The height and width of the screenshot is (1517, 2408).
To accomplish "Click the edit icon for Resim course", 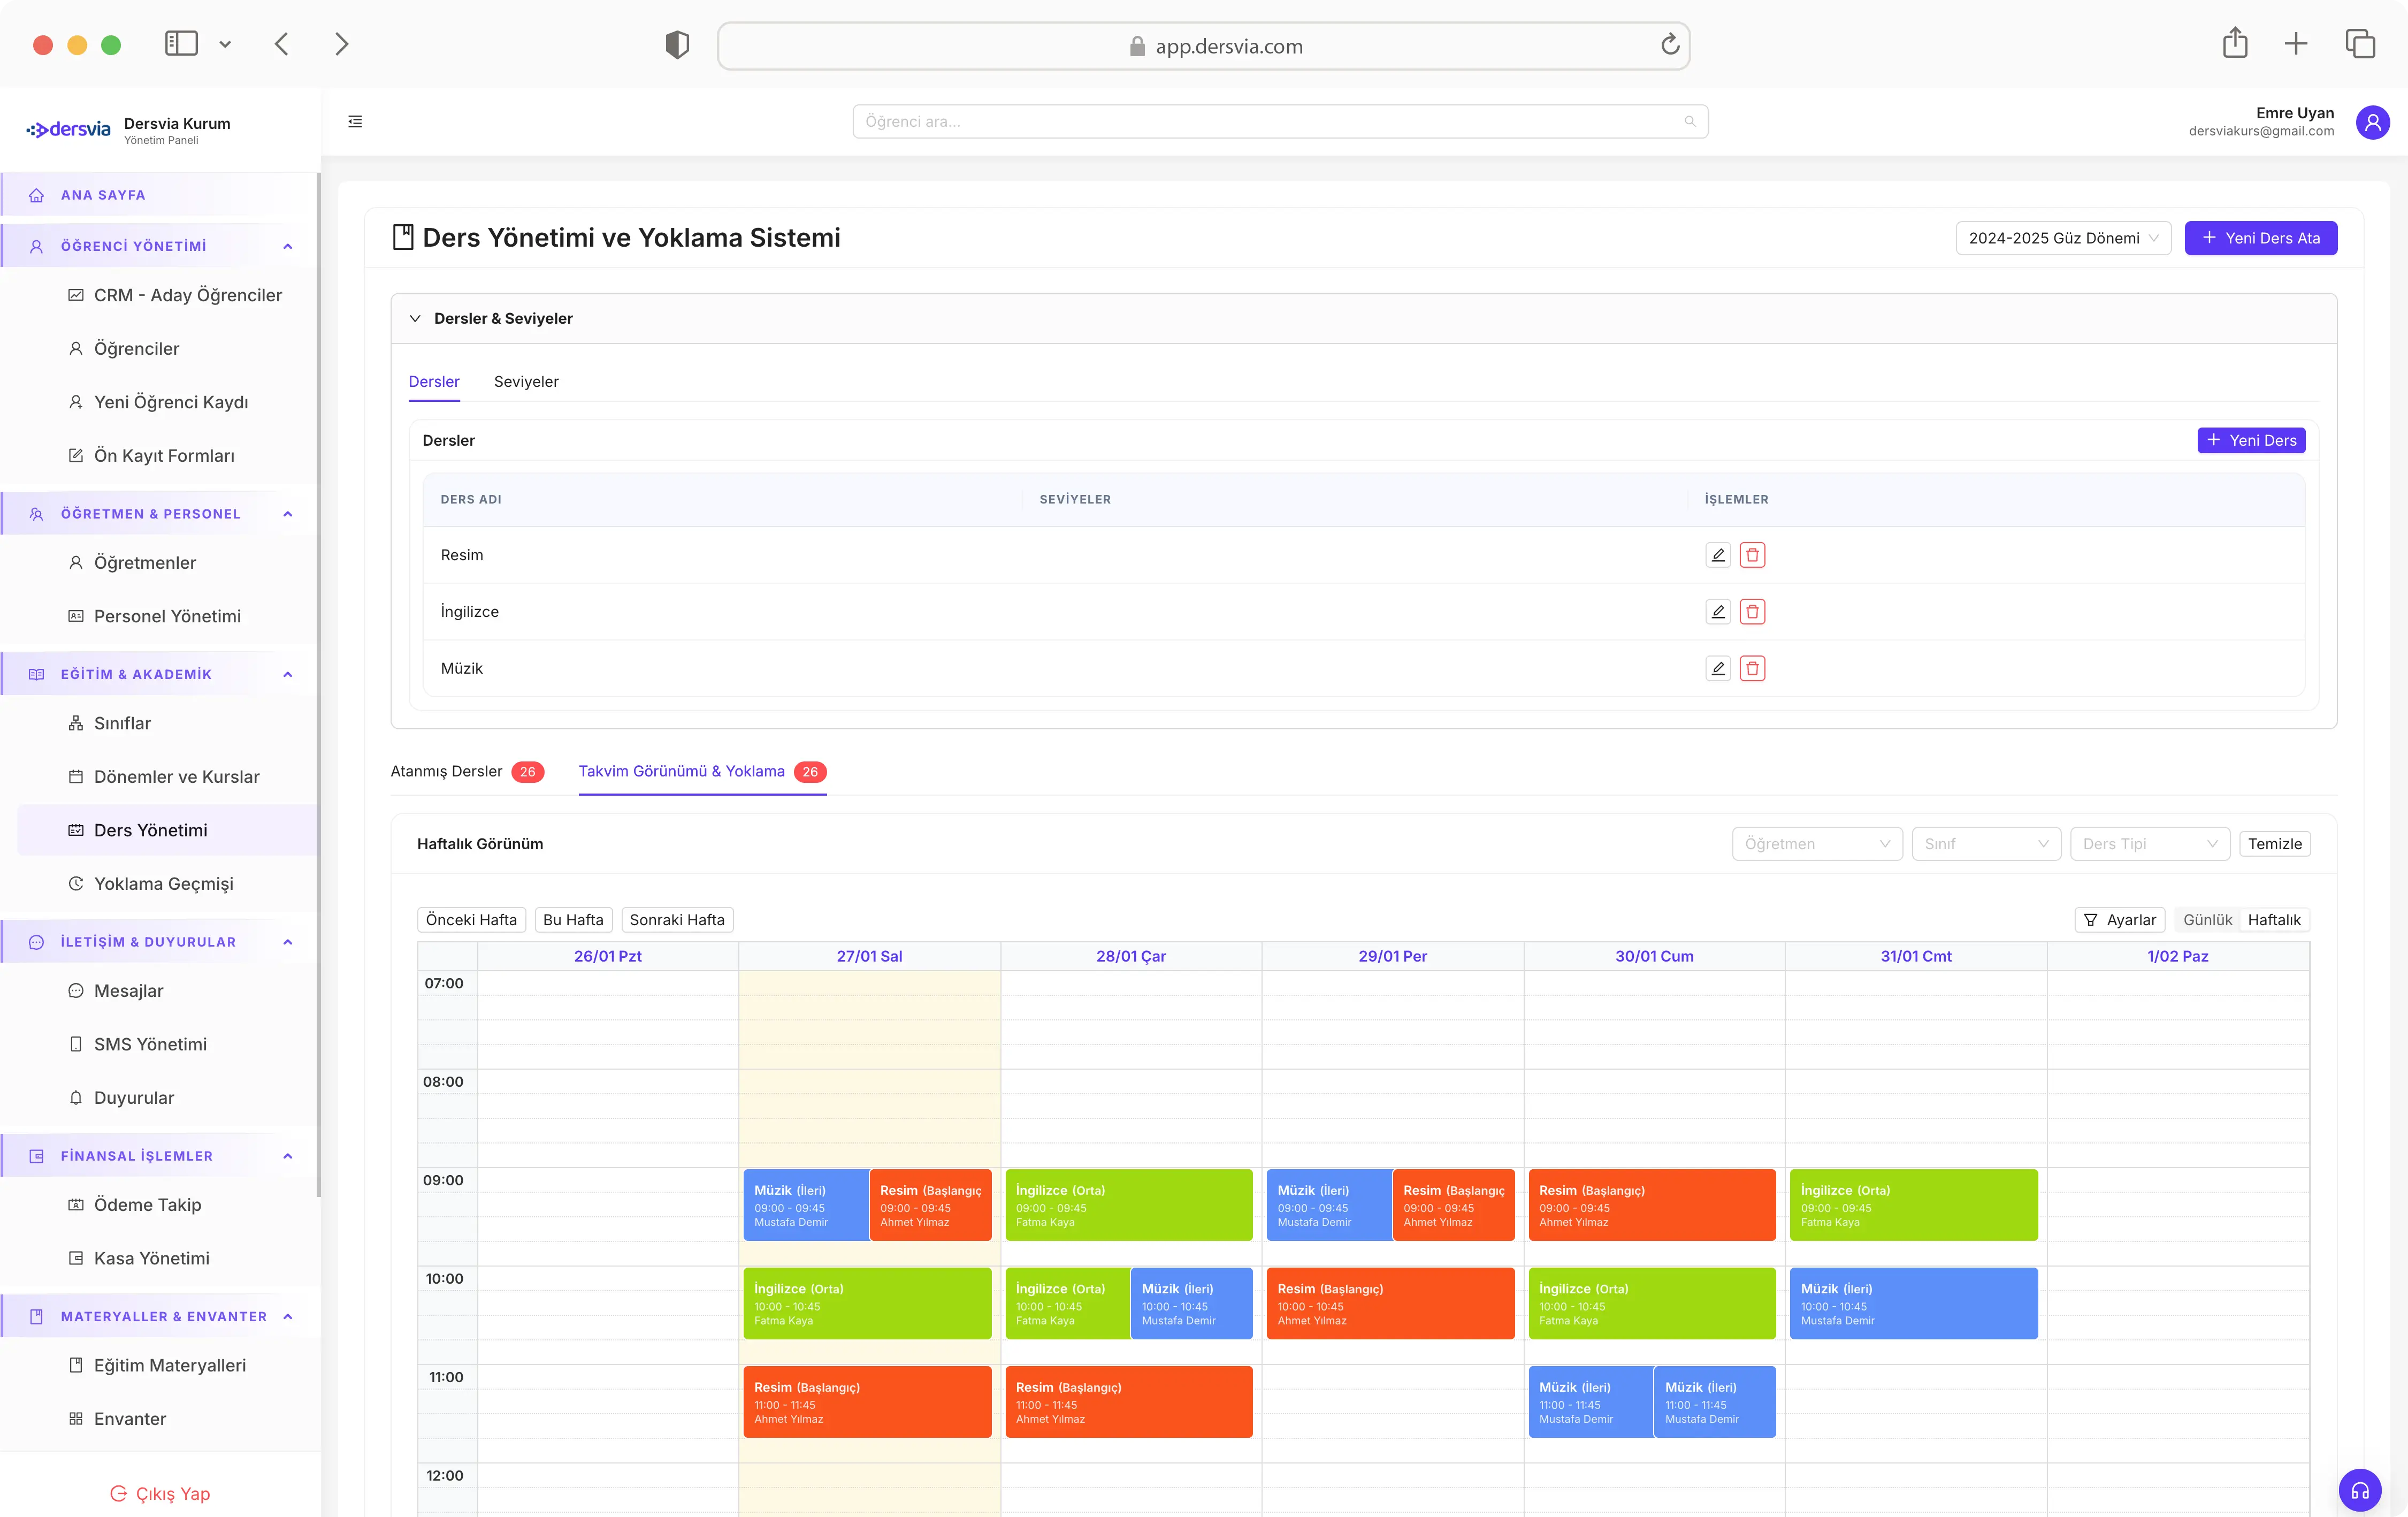I will point(1717,555).
